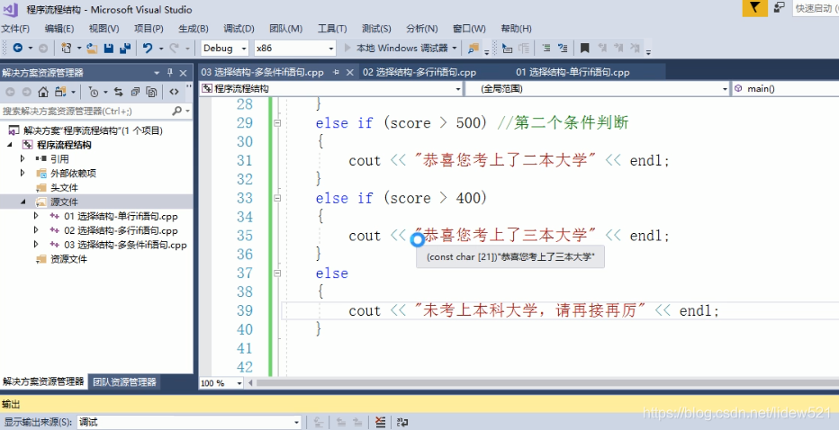The width and height of the screenshot is (839, 430).
Task: Select the 头文件 folder in the tree
Action: (64, 187)
